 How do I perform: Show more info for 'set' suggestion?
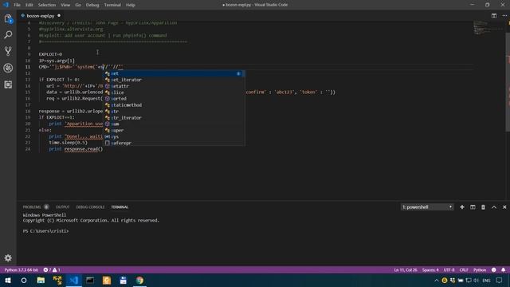(238, 73)
